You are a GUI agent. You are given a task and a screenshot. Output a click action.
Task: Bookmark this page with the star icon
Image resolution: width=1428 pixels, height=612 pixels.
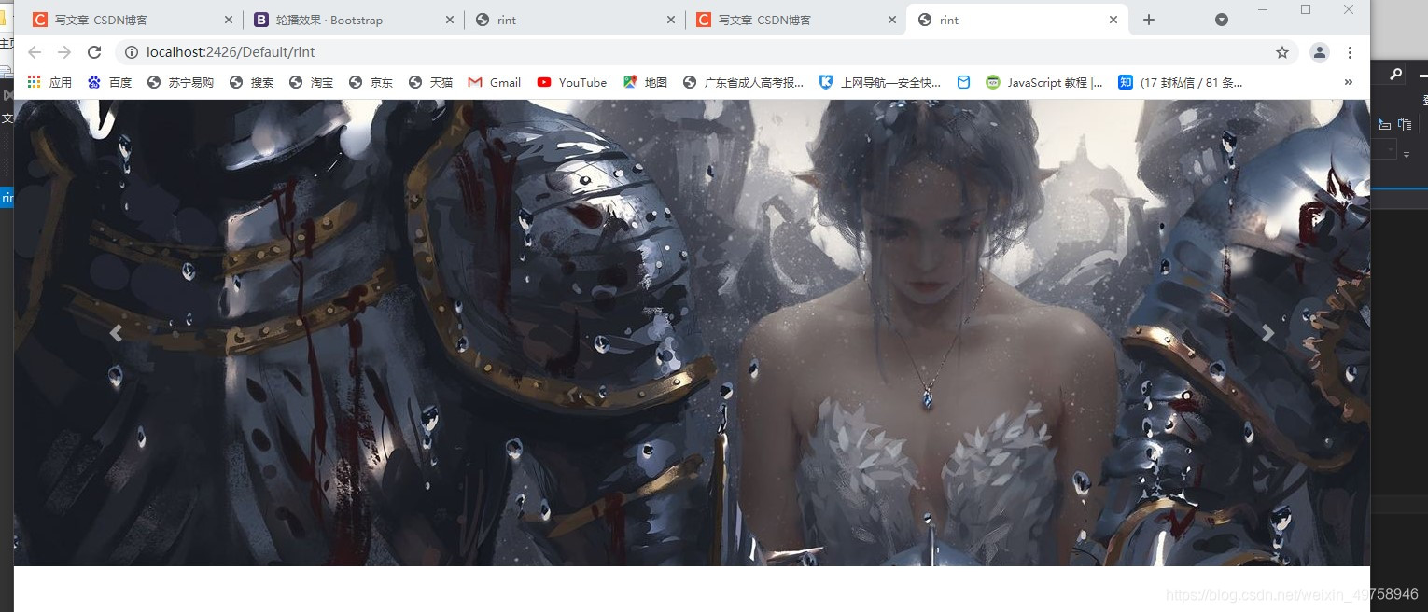pyautogui.click(x=1282, y=52)
